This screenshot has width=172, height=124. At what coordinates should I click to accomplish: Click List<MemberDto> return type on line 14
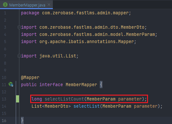[51, 106]
